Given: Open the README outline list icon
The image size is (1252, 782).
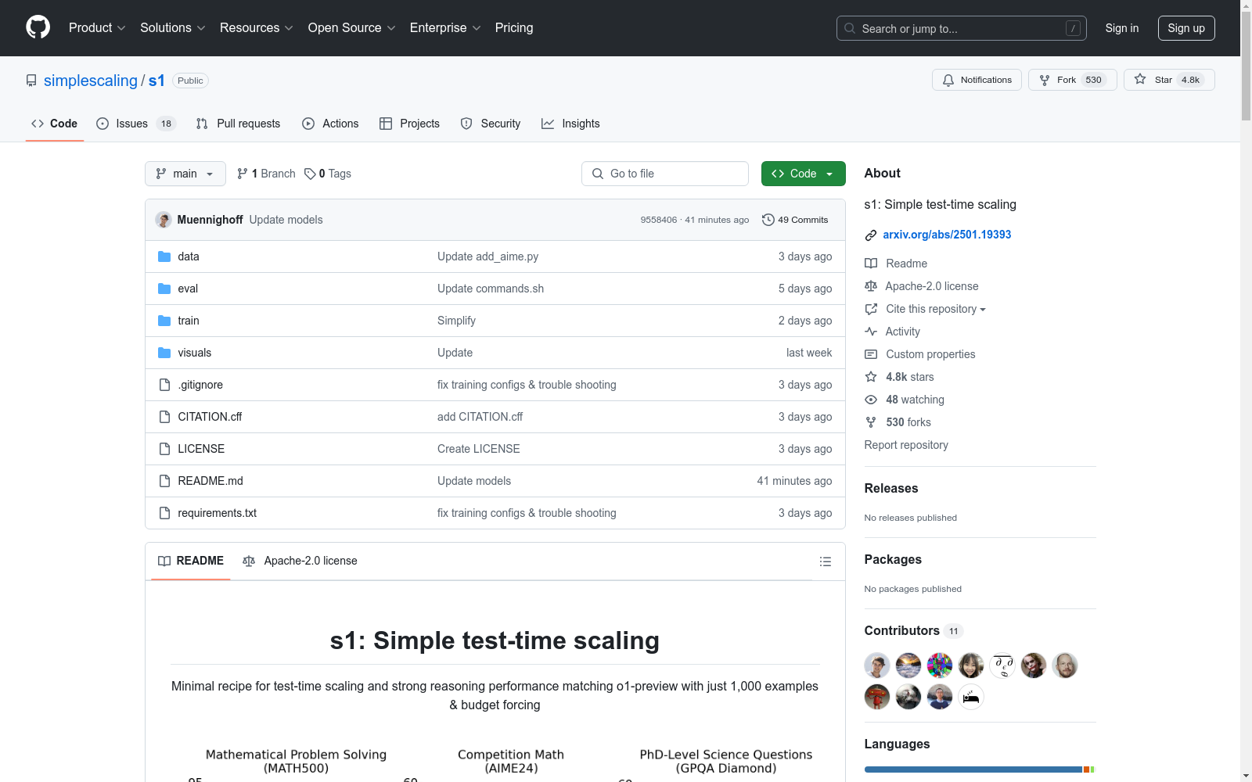Looking at the screenshot, I should coord(826,561).
